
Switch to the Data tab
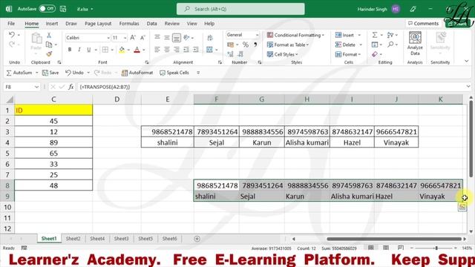pos(151,23)
